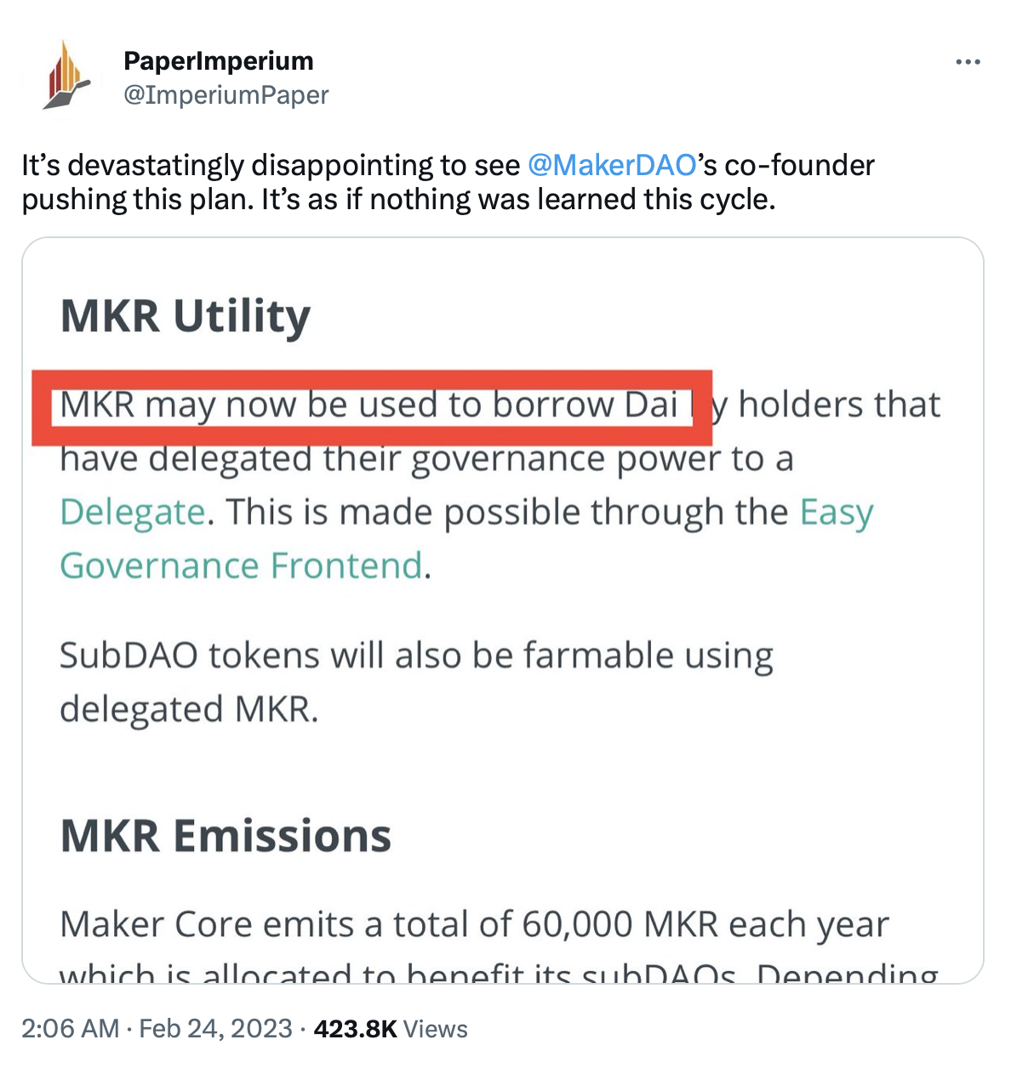Viewport: 1011px width, 1068px height.
Task: Click the devastatingly disappointing tweet text
Action: 448,182
